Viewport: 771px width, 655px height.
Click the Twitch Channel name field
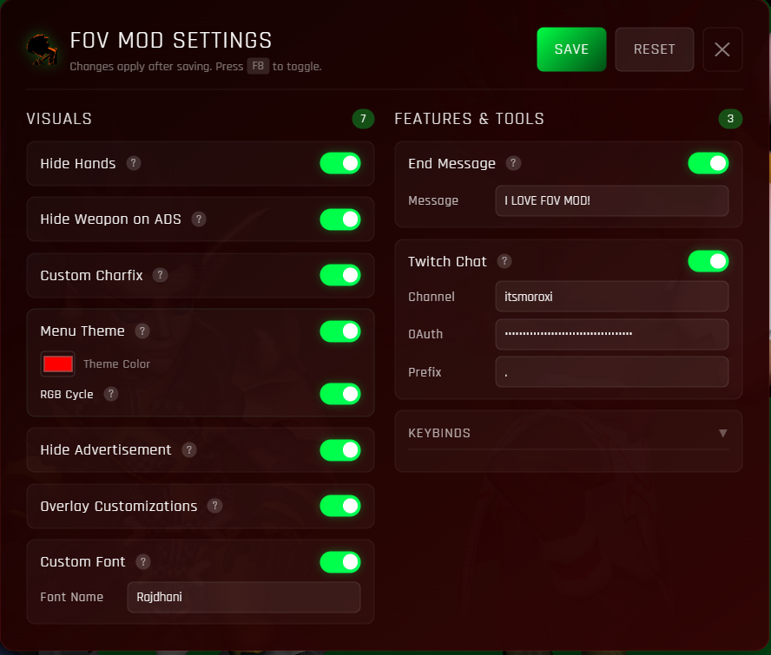click(x=611, y=297)
